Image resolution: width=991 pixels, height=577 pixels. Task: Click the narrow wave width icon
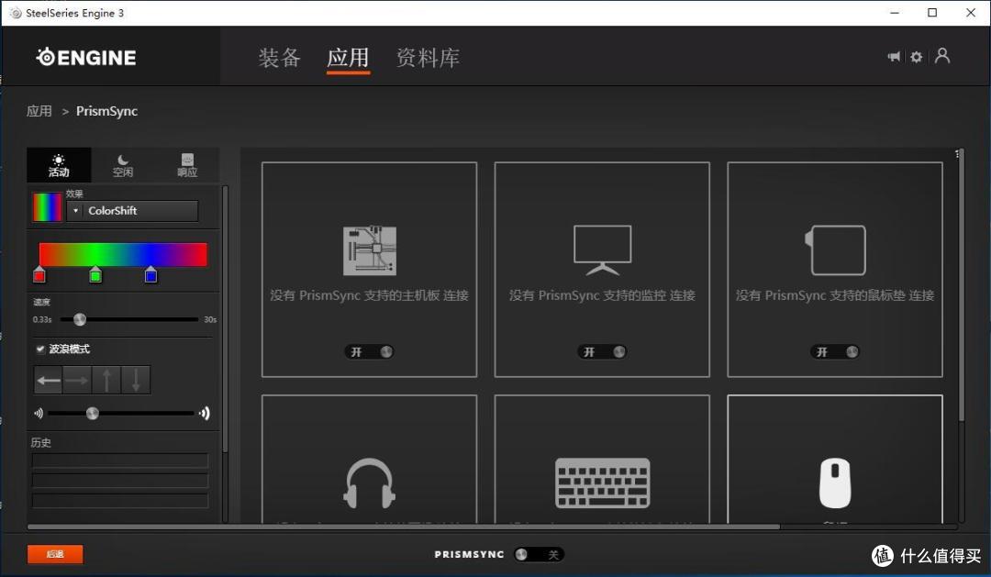(39, 414)
